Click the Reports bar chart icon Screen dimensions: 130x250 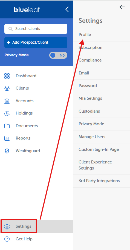tap(7, 138)
